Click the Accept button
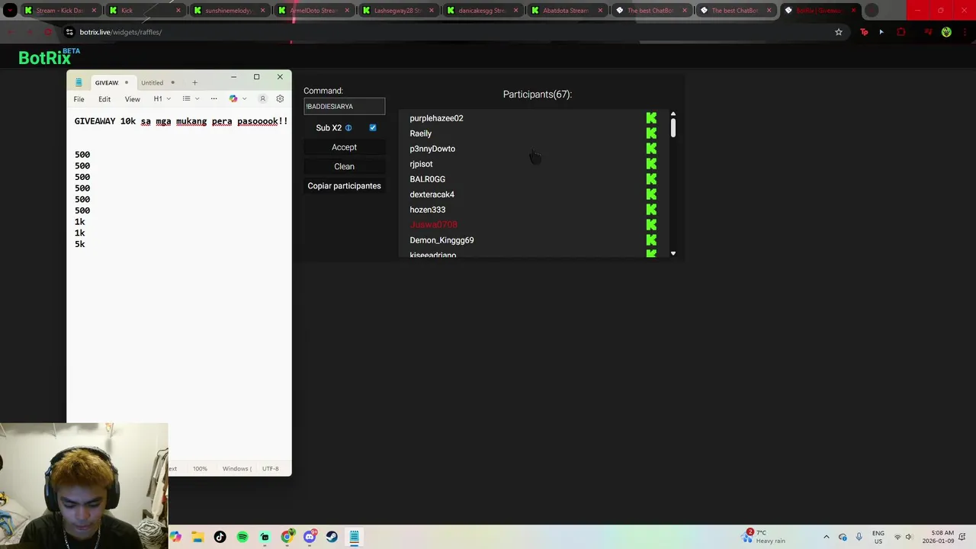Image resolution: width=976 pixels, height=549 pixels. [x=344, y=147]
